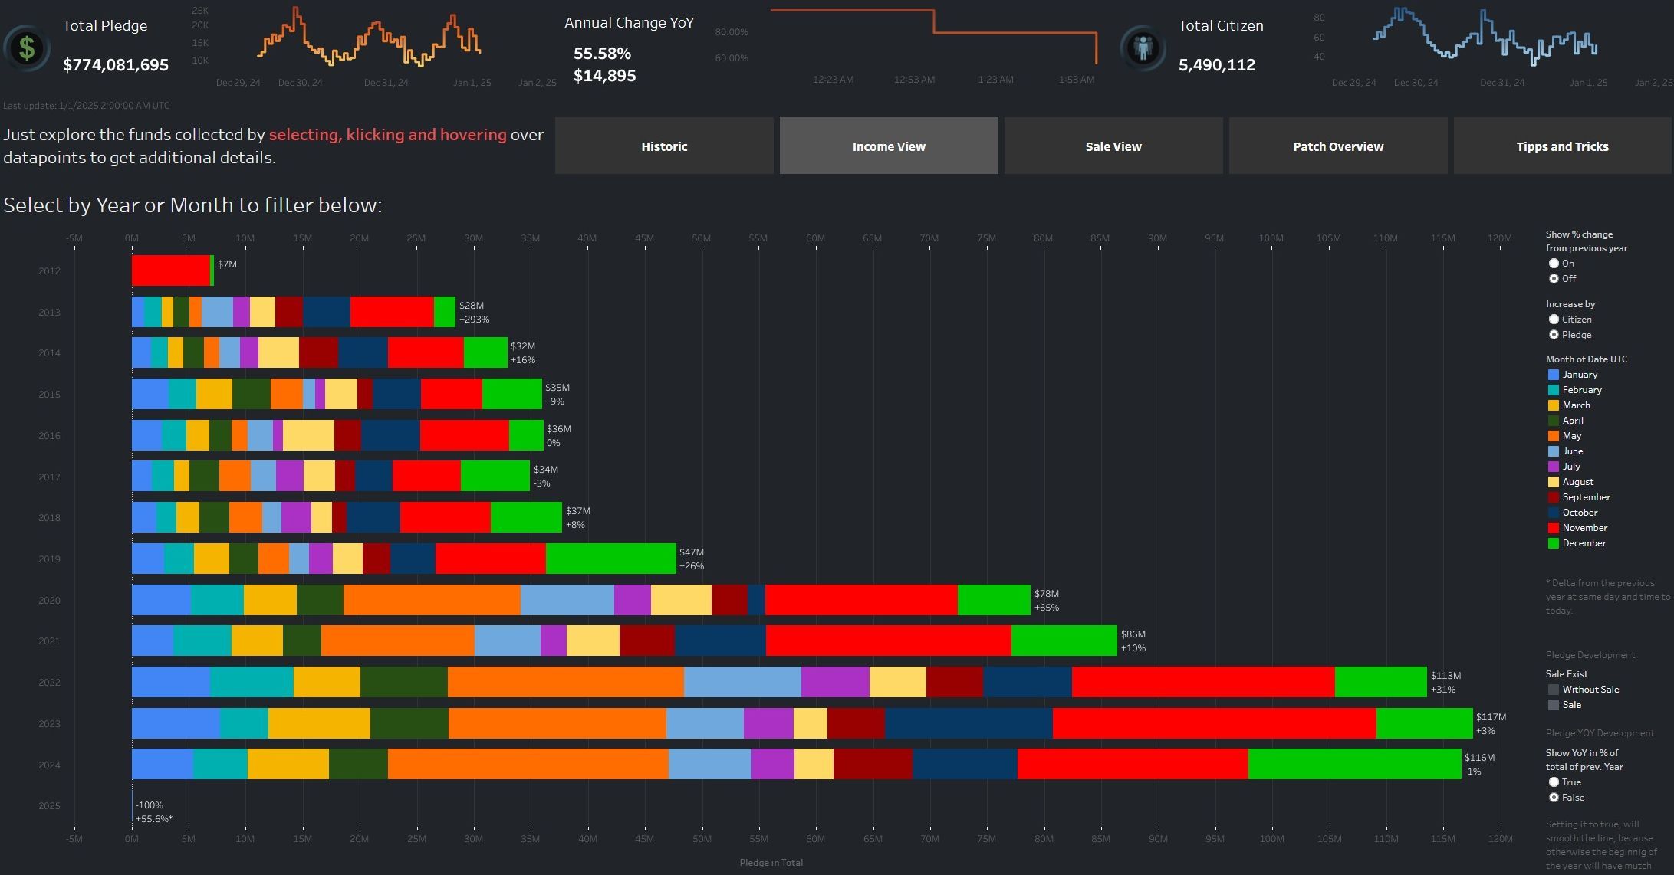The width and height of the screenshot is (1674, 875).
Task: Click the 2022 orange May bar segment
Action: (x=565, y=682)
